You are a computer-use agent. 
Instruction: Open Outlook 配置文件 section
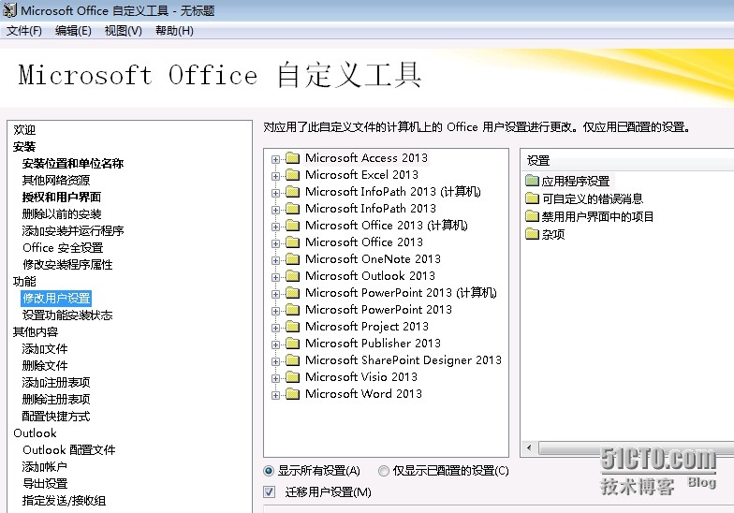pos(69,449)
